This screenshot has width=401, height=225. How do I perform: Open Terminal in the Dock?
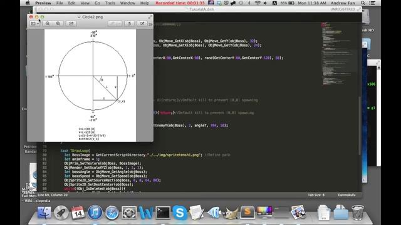(x=163, y=212)
